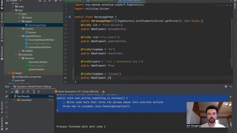Rerun the test with green play icon

pyautogui.click(x=7, y=92)
